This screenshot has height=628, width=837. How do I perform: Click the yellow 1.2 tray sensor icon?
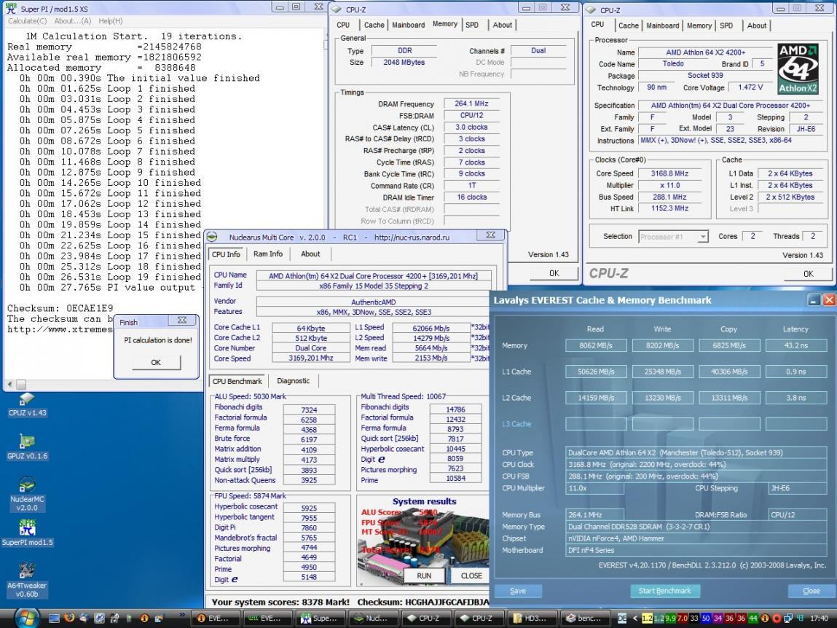647,619
